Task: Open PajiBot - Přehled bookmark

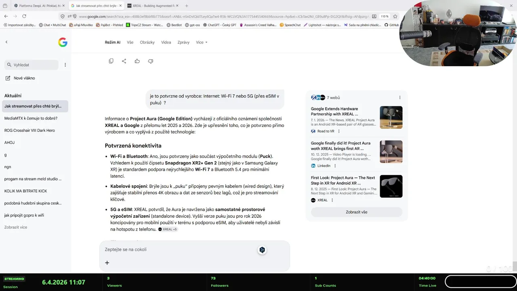Action: coord(109,25)
